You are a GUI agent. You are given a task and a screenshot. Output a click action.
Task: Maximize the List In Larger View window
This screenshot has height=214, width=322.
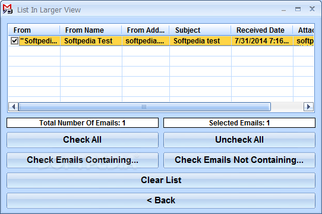(x=298, y=10)
